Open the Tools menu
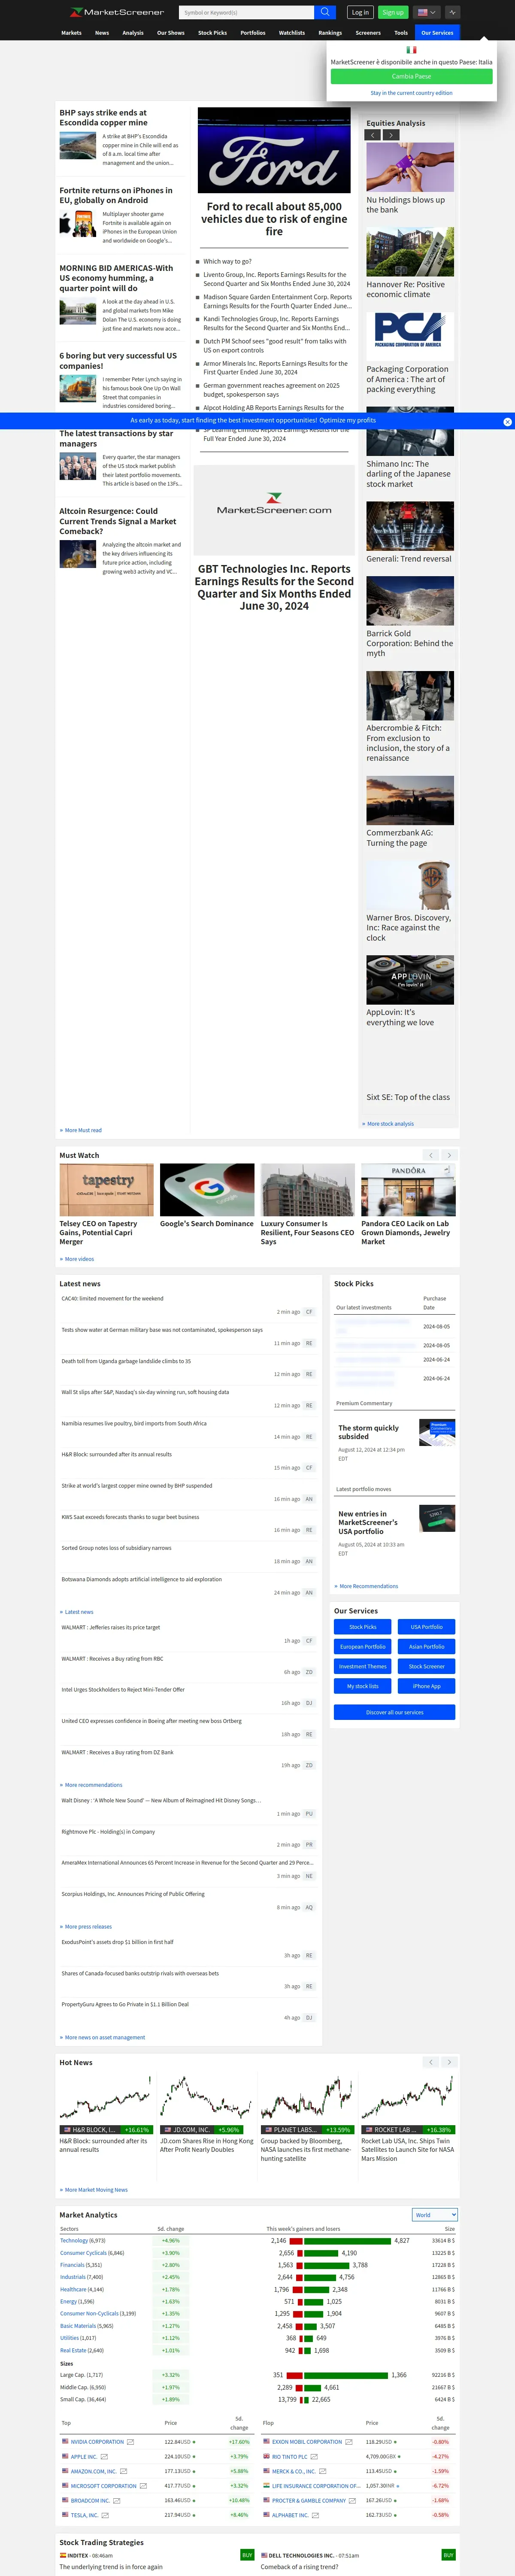 pyautogui.click(x=401, y=32)
